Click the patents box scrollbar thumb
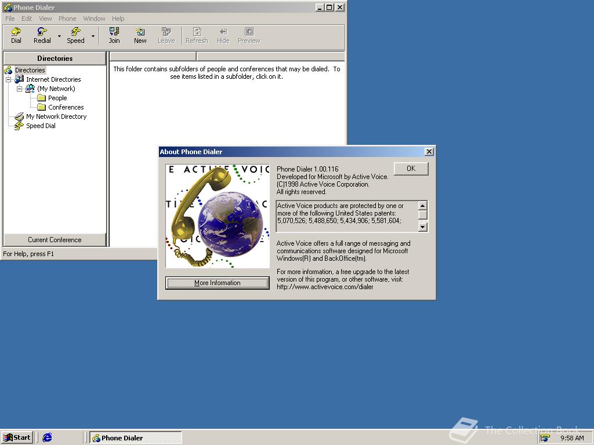594x445 pixels. click(423, 215)
